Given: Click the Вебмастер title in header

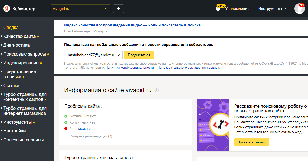Looking at the screenshot, I should 24,9.
